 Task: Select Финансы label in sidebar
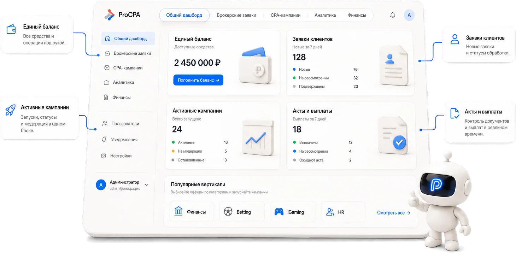(122, 97)
